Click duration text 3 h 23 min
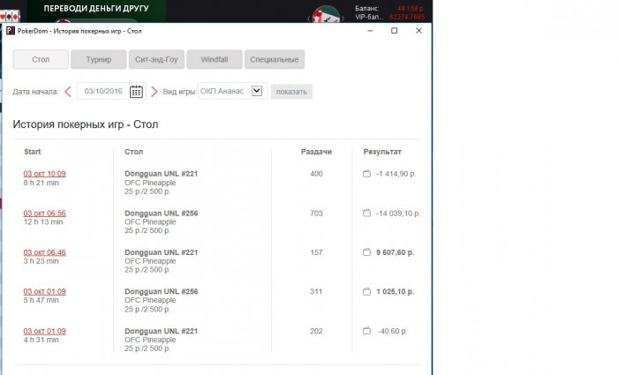 (x=41, y=261)
